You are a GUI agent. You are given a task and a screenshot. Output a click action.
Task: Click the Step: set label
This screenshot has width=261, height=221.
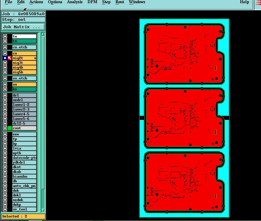click(x=23, y=20)
